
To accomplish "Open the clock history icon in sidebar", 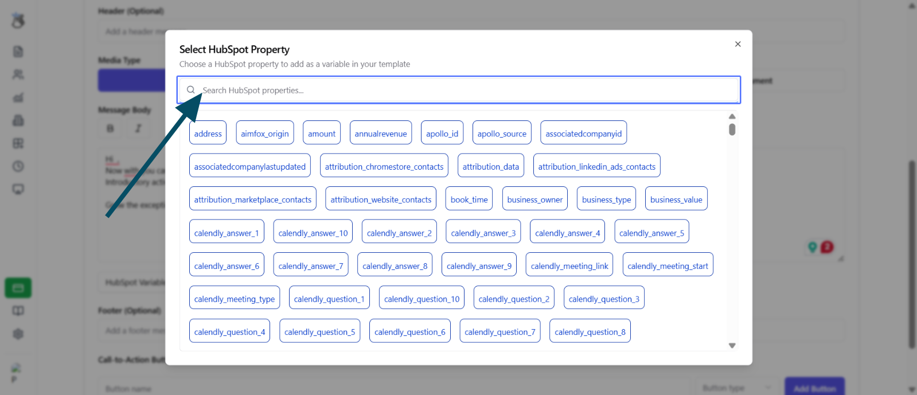I will [x=18, y=166].
